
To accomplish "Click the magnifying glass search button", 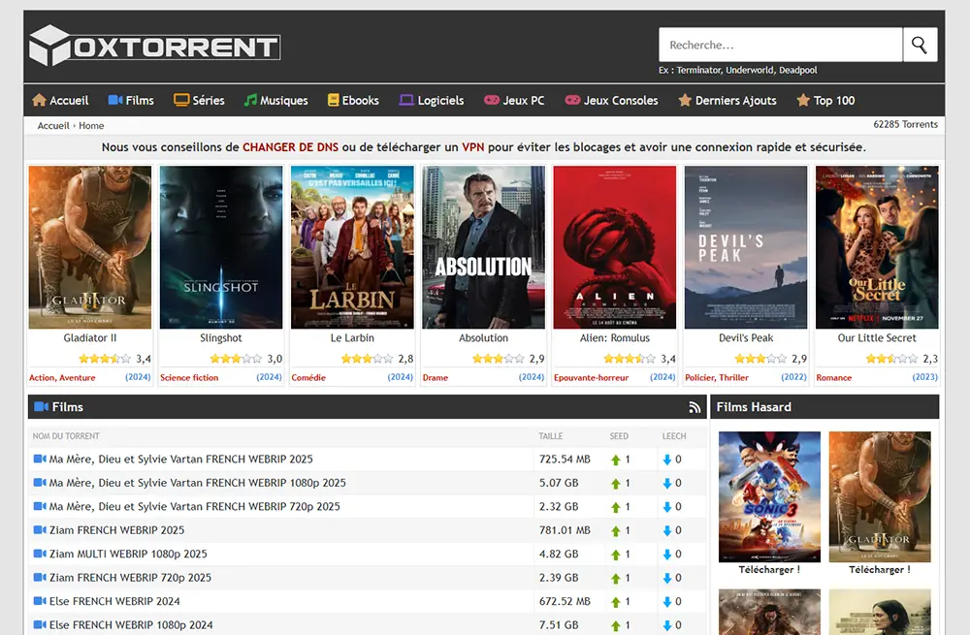I will point(920,46).
